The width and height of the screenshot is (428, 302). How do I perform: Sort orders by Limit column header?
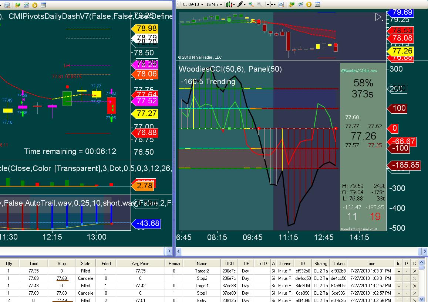coord(34,263)
